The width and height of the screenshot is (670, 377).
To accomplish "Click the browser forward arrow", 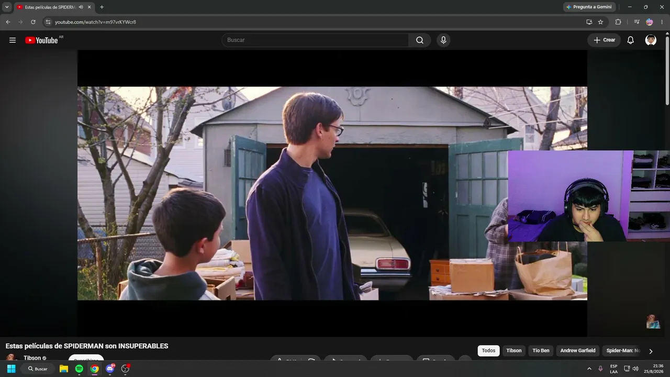I will coord(20,22).
